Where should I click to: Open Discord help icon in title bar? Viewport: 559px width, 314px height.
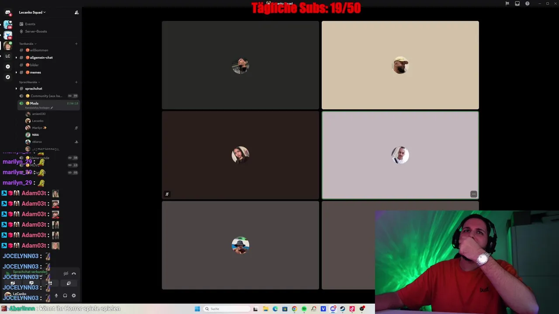click(x=527, y=3)
